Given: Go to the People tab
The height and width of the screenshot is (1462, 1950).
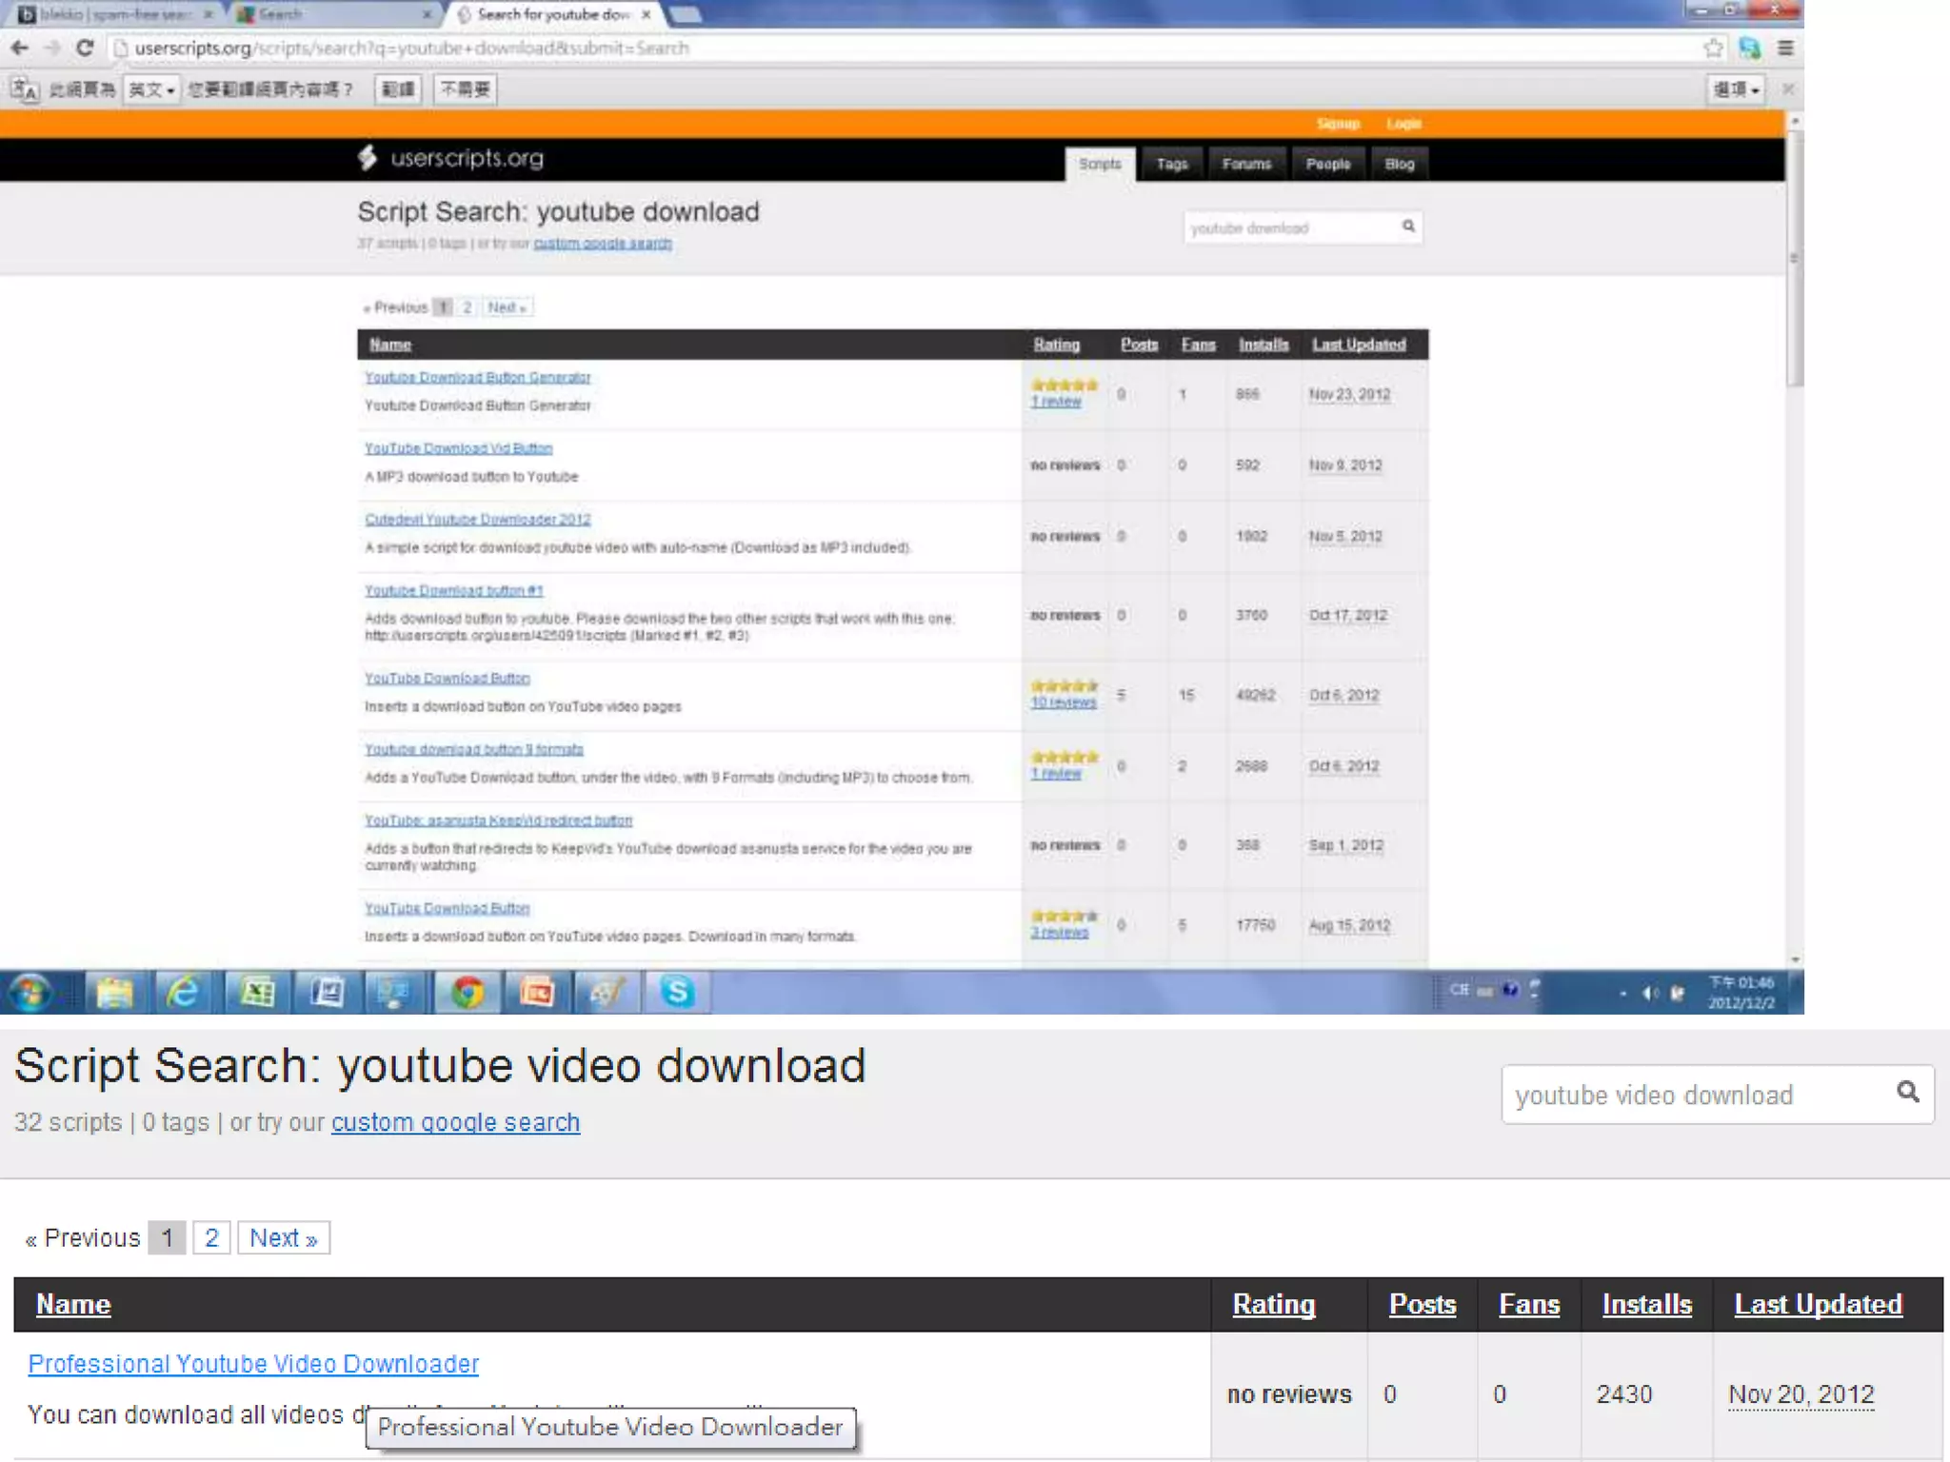Looking at the screenshot, I should pos(1327,164).
